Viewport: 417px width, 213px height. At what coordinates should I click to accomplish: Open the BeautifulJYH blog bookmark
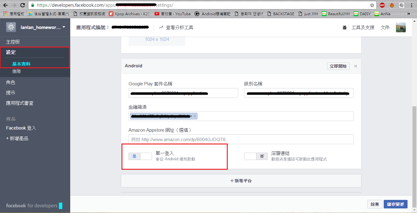pyautogui.click(x=336, y=14)
